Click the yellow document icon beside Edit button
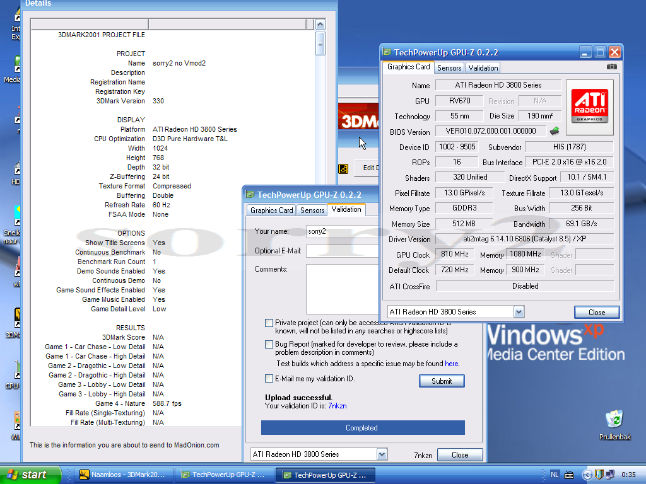Image resolution: width=646 pixels, height=484 pixels. point(343,168)
